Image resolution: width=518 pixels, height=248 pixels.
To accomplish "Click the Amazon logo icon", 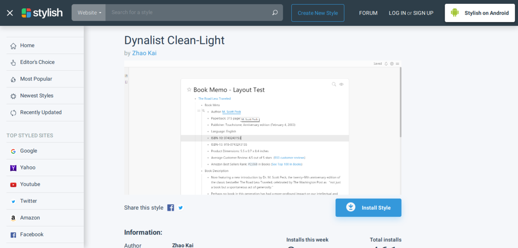I will (x=13, y=218).
